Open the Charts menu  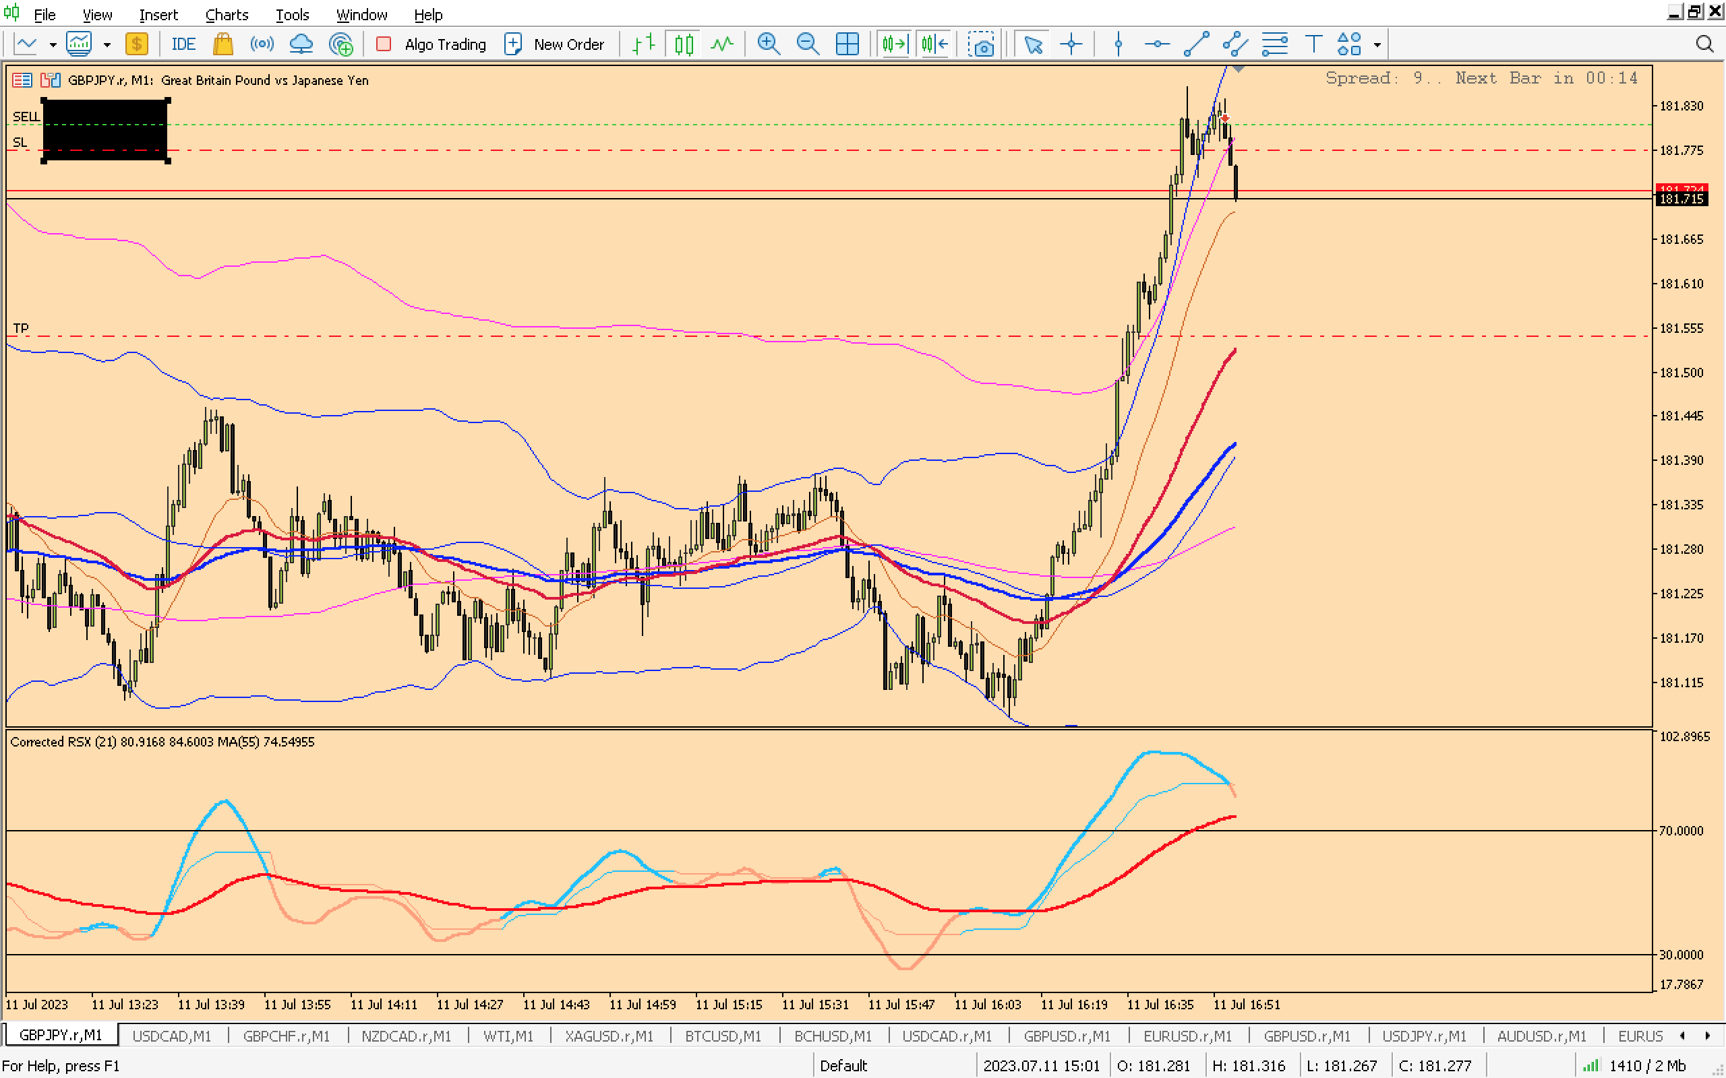[226, 14]
